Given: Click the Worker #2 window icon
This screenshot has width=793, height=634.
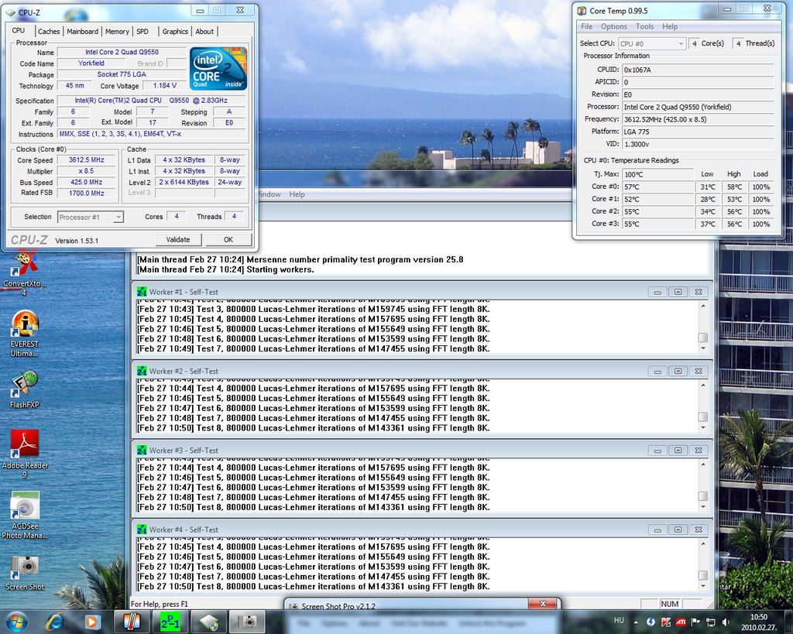Looking at the screenshot, I should [x=142, y=371].
